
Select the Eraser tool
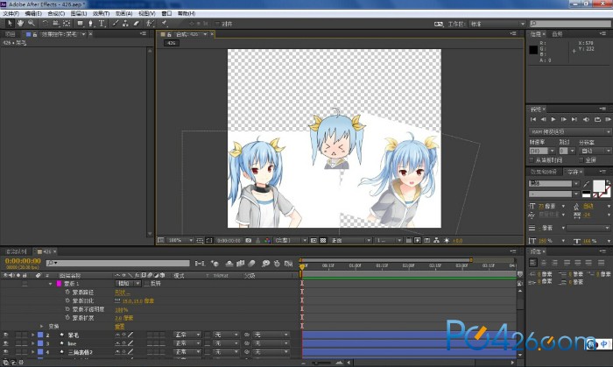click(x=136, y=24)
